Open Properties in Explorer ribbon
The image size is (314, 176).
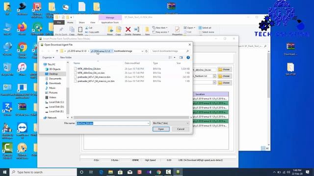coord(177,31)
